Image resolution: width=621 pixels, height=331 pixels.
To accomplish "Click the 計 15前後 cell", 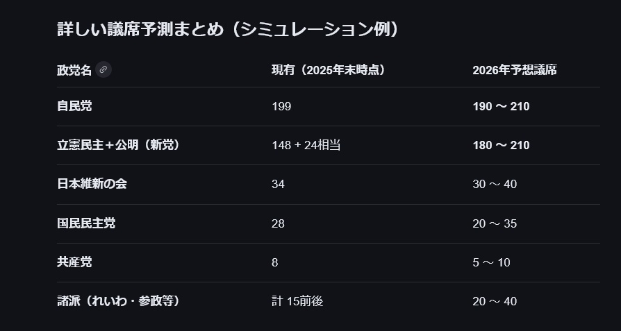I will [297, 301].
